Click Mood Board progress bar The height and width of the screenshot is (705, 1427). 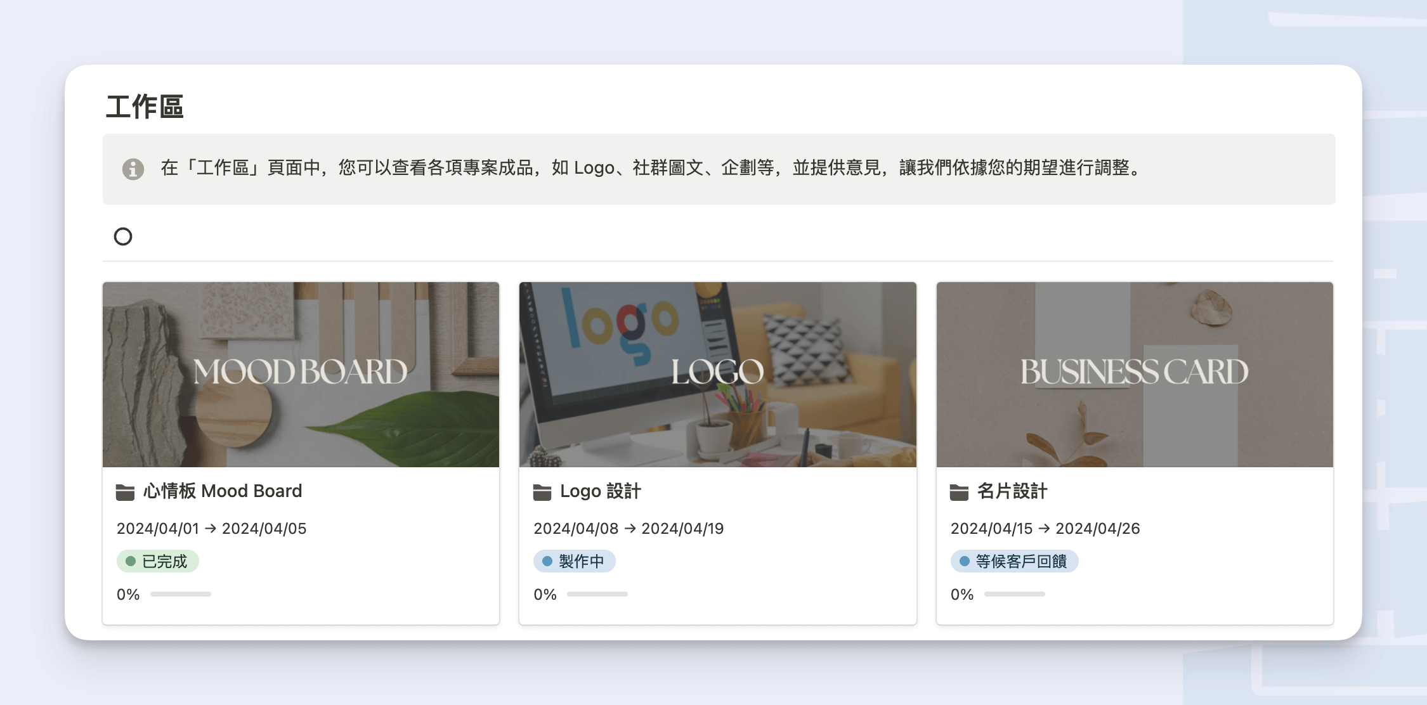click(x=181, y=594)
